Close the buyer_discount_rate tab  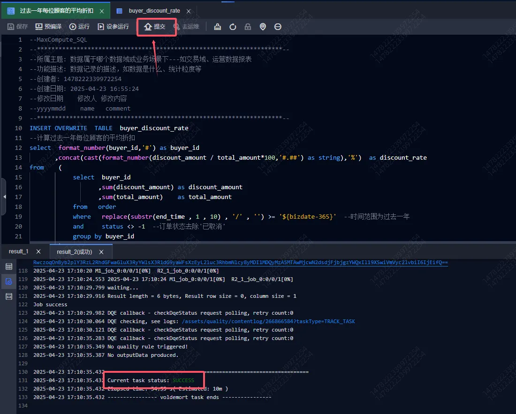point(188,10)
